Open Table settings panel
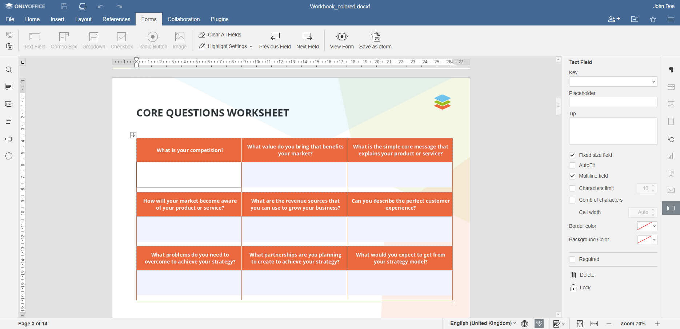Viewport: 680px width, 329px height. 671,87
